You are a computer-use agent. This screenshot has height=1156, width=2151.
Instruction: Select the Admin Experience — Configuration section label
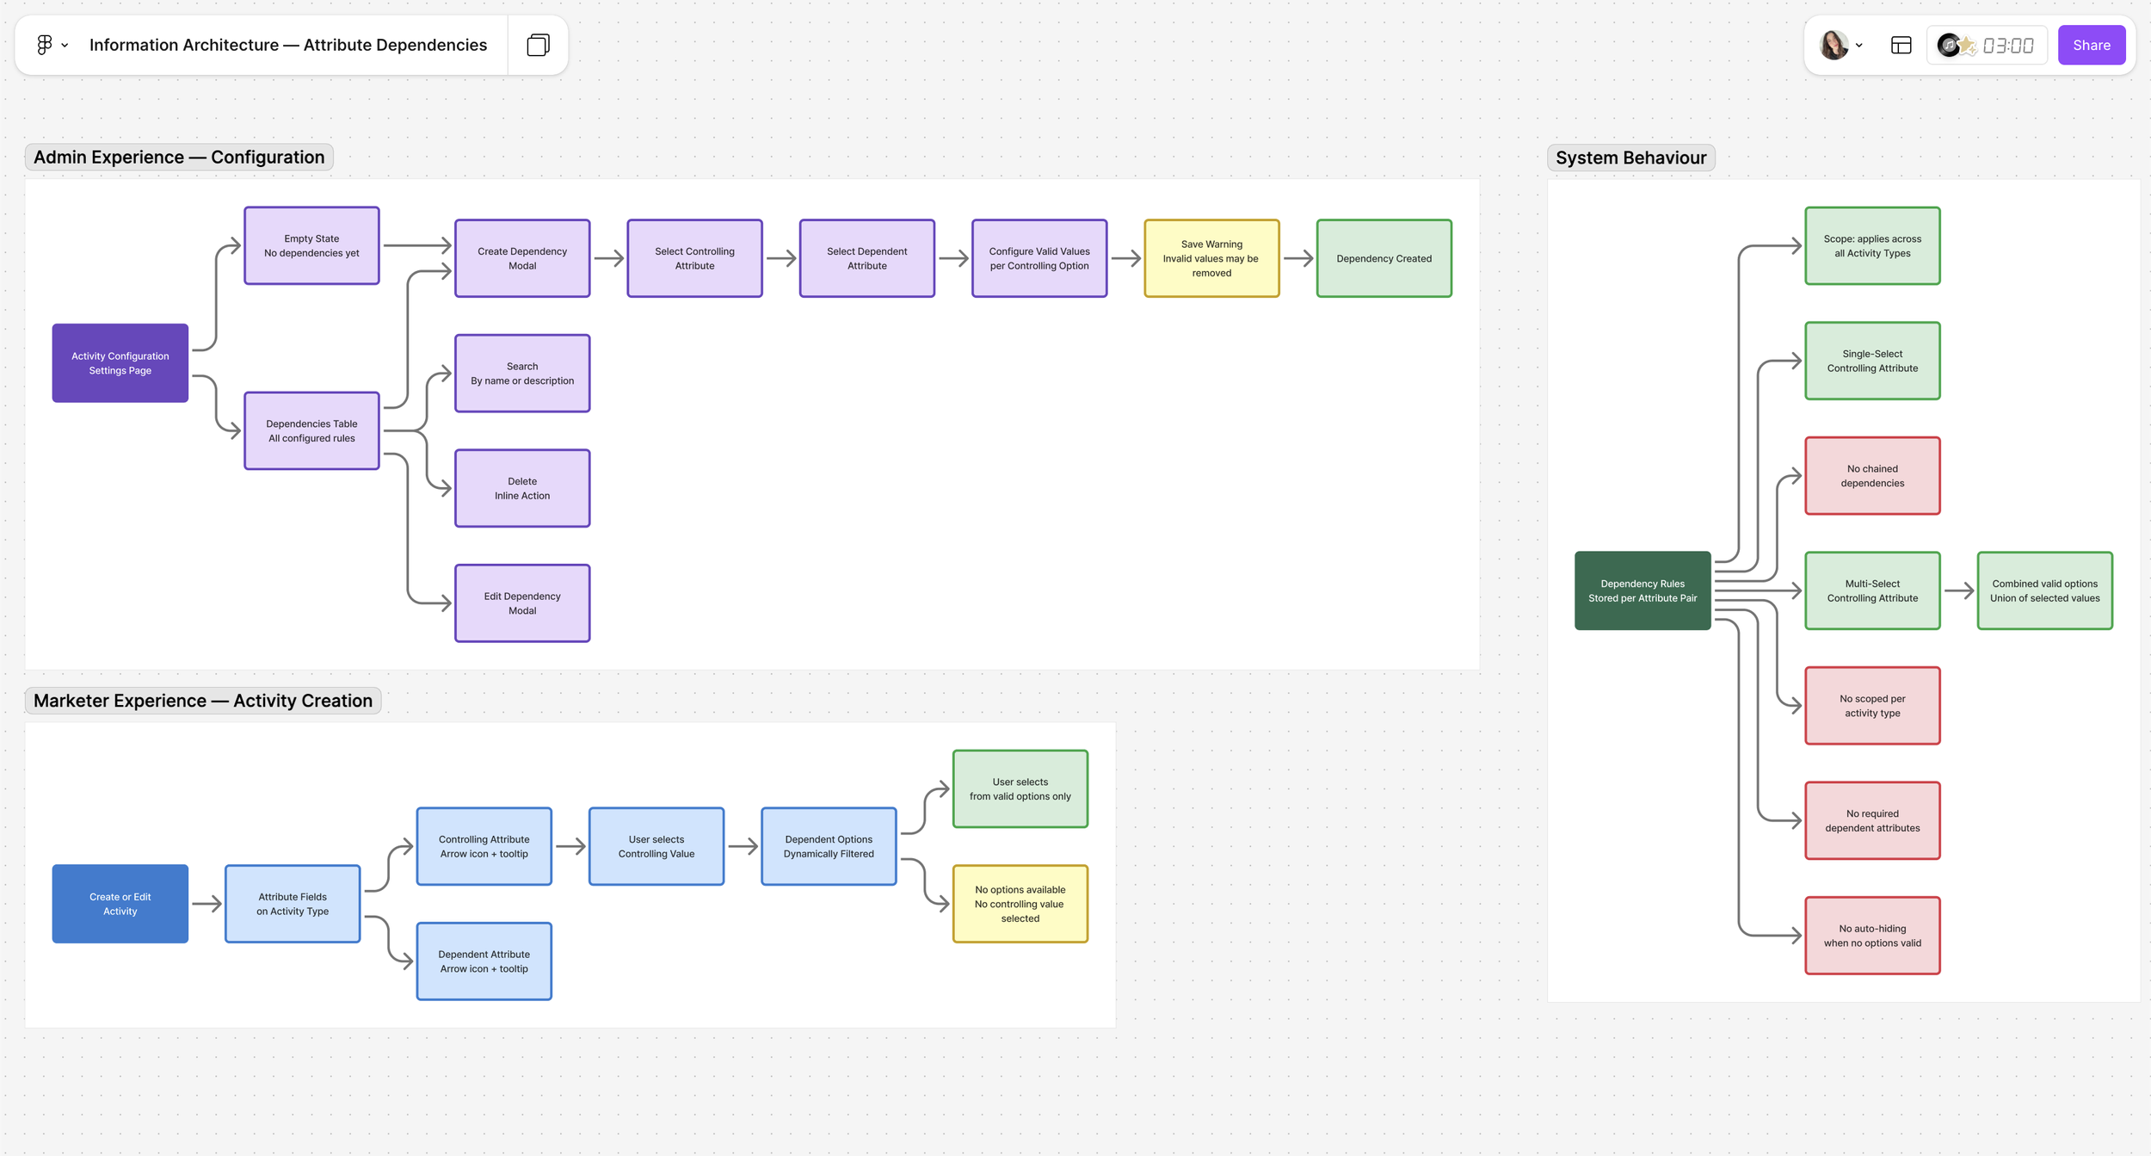pyautogui.click(x=179, y=157)
